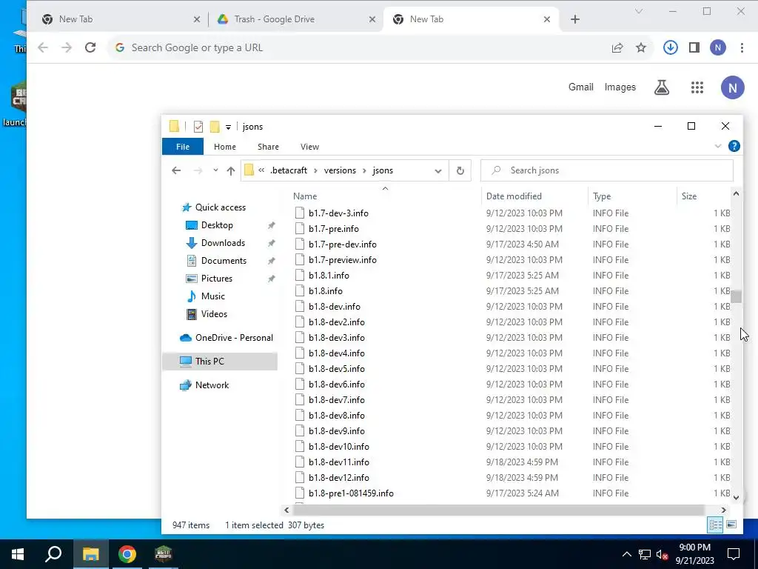Open Chrome tab search chevron
Screen dimensions: 758x569
pos(639,12)
